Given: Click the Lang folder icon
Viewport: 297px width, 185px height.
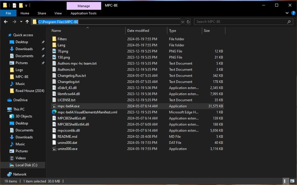Looking at the screenshot, I should click(x=54, y=45).
